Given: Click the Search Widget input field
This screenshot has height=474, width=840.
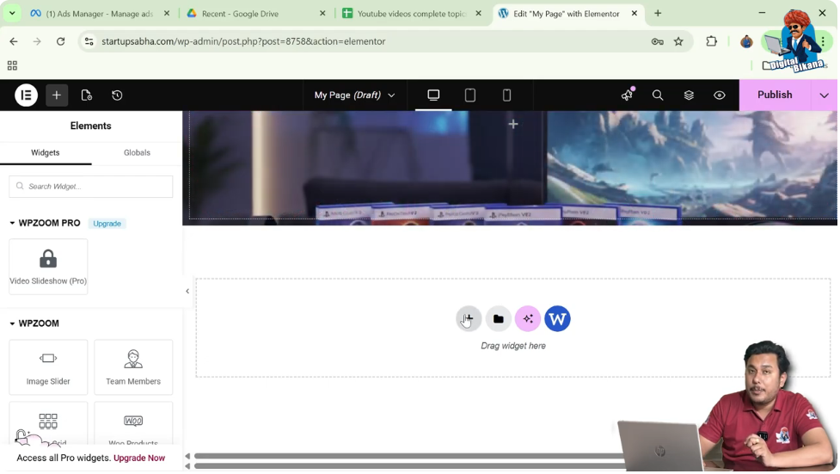Looking at the screenshot, I should click(x=90, y=187).
